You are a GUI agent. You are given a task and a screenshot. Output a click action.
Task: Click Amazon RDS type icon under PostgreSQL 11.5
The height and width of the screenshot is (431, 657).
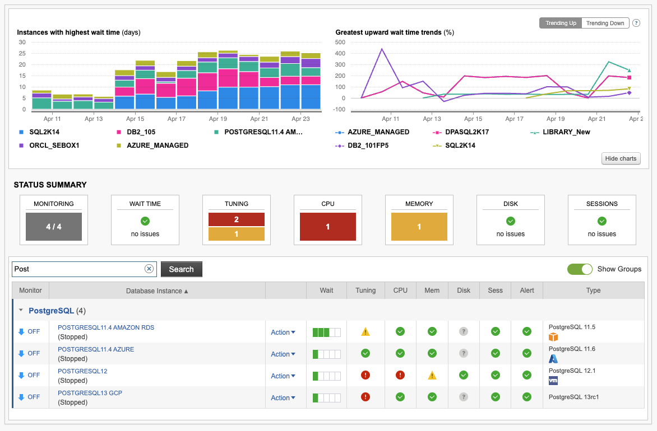553,337
